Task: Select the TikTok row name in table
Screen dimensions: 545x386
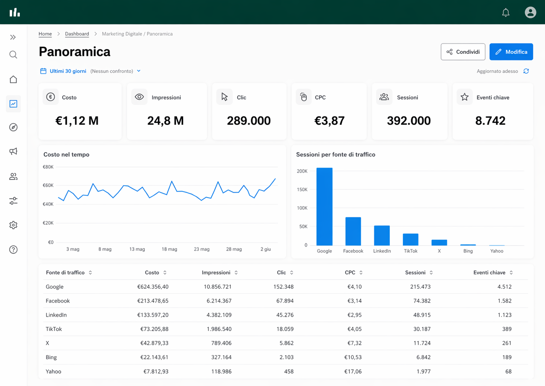Action: (x=54, y=329)
